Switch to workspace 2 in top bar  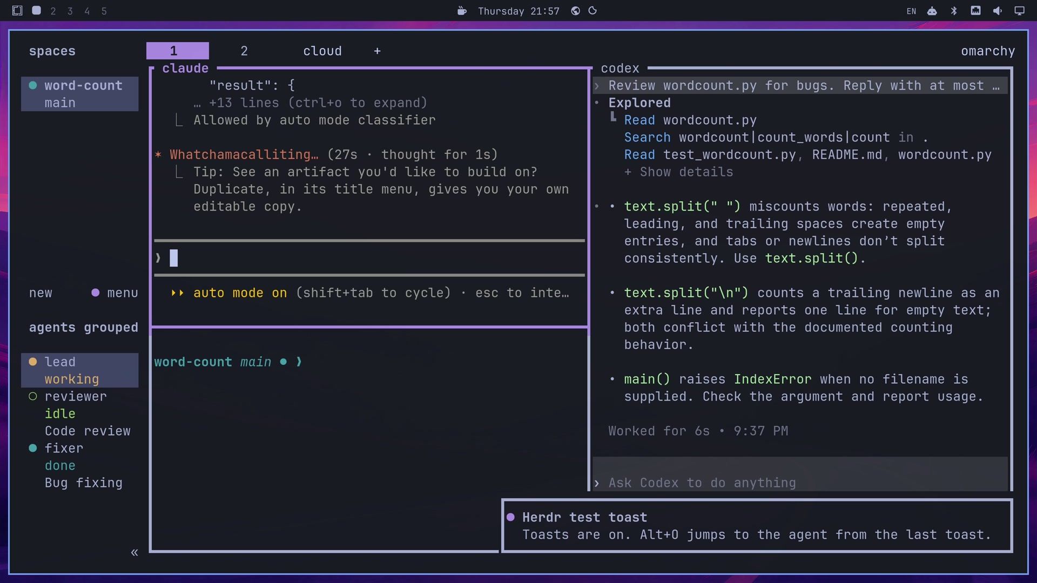53,11
